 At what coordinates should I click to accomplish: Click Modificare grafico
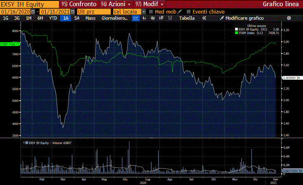[244, 18]
